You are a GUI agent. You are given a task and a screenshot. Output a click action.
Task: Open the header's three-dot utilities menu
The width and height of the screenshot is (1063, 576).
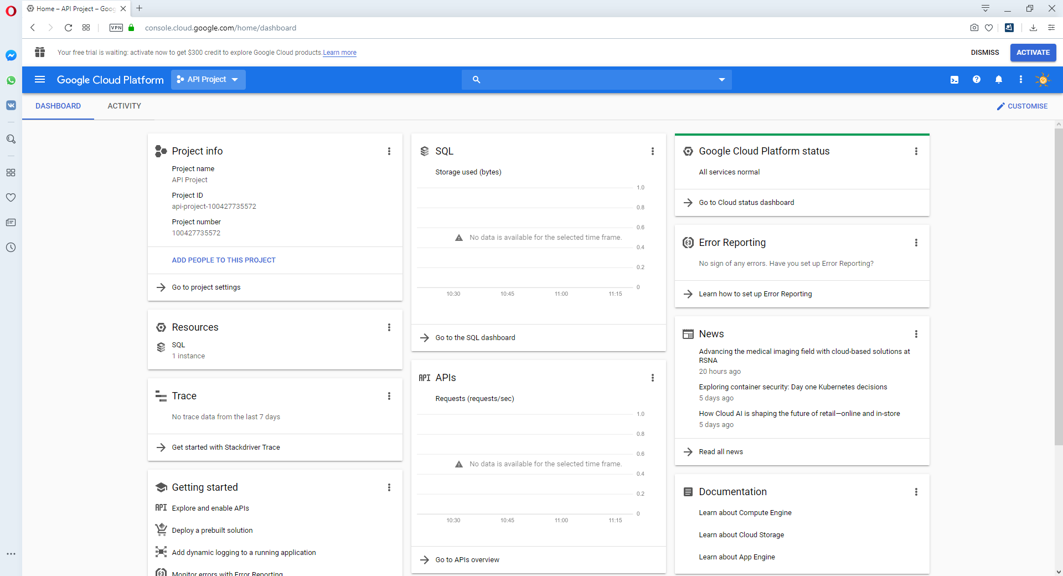[x=1021, y=80]
